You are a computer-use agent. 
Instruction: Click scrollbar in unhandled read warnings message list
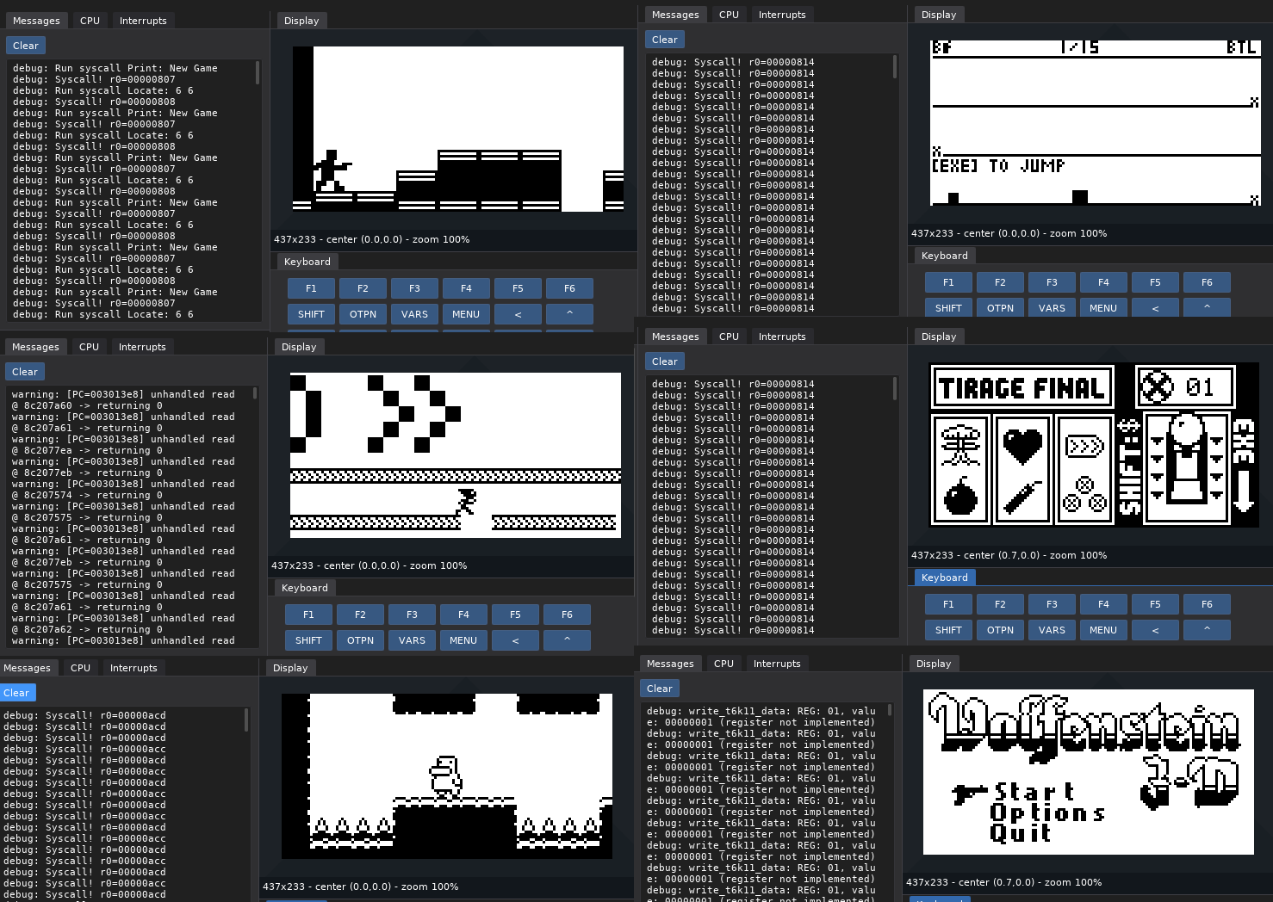pos(255,393)
